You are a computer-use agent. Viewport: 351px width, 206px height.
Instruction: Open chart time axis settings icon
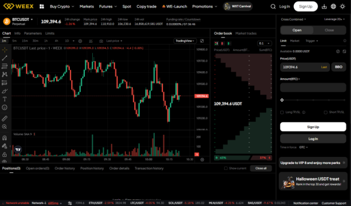point(202,160)
